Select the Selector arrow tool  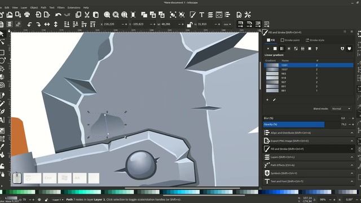coord(2,34)
